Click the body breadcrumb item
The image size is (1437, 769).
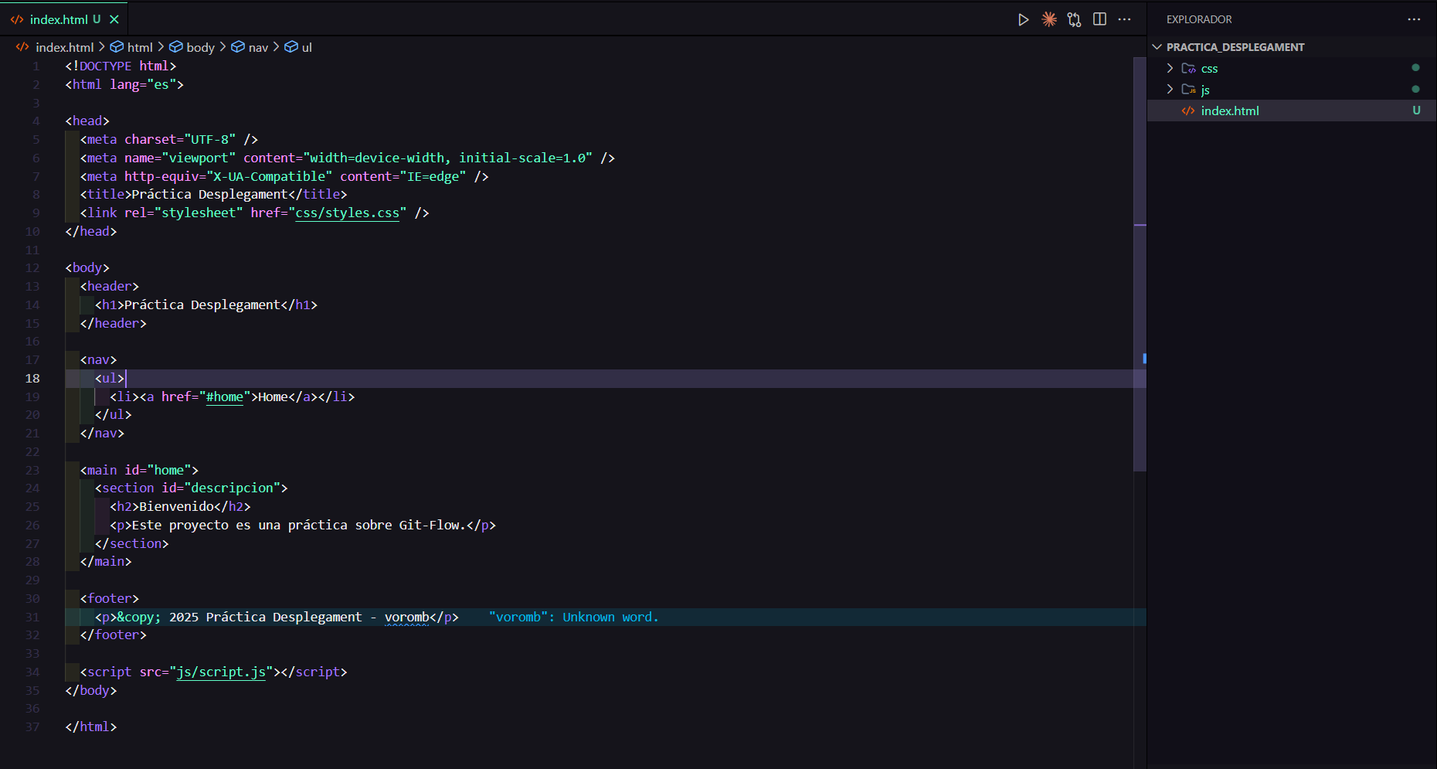200,47
